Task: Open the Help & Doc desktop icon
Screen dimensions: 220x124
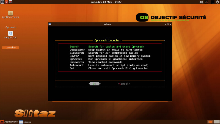Action: click(x=11, y=35)
